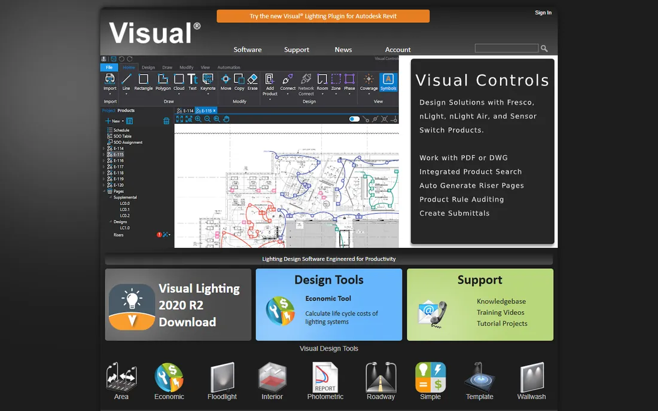Select the Zone tool

[336, 82]
